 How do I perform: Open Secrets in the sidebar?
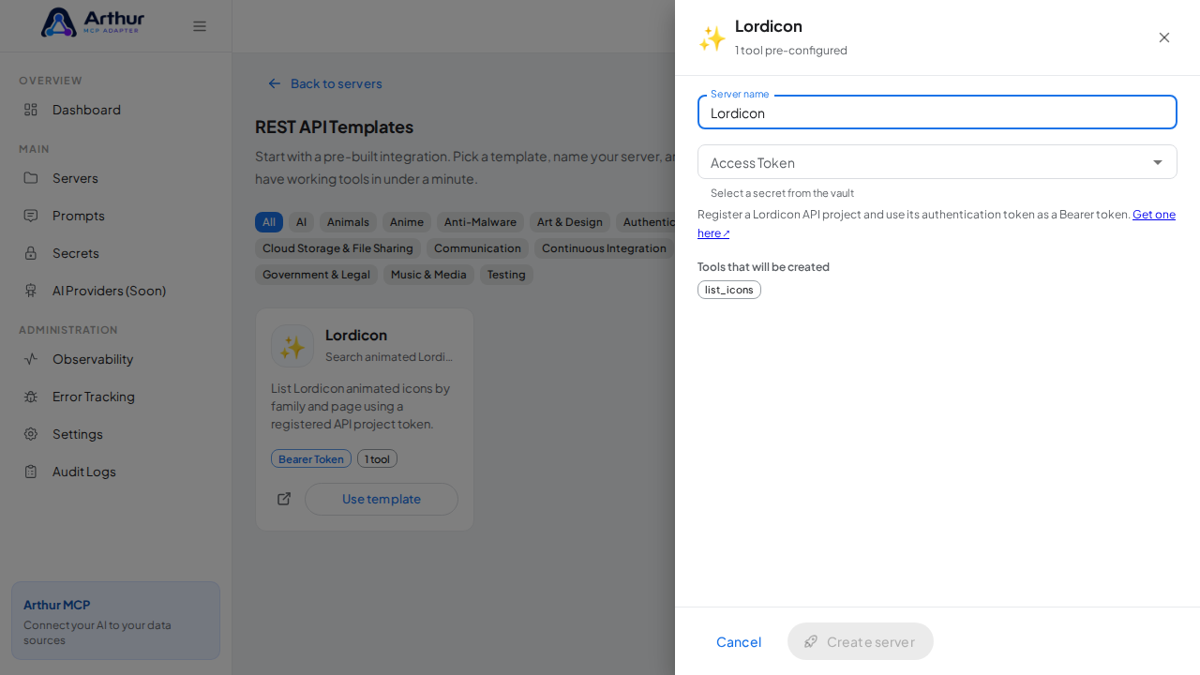tap(116, 253)
